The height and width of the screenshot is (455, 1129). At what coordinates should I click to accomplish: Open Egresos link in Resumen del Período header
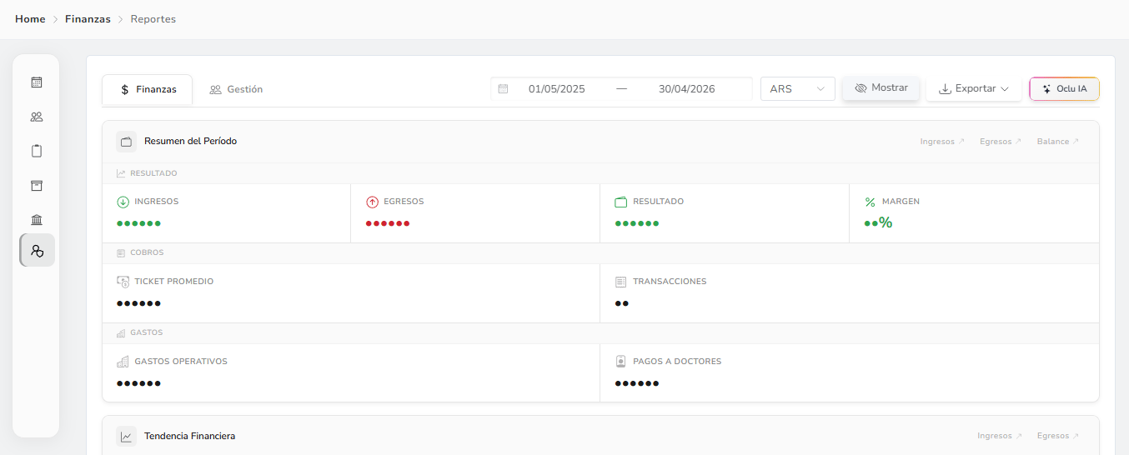pos(1001,142)
